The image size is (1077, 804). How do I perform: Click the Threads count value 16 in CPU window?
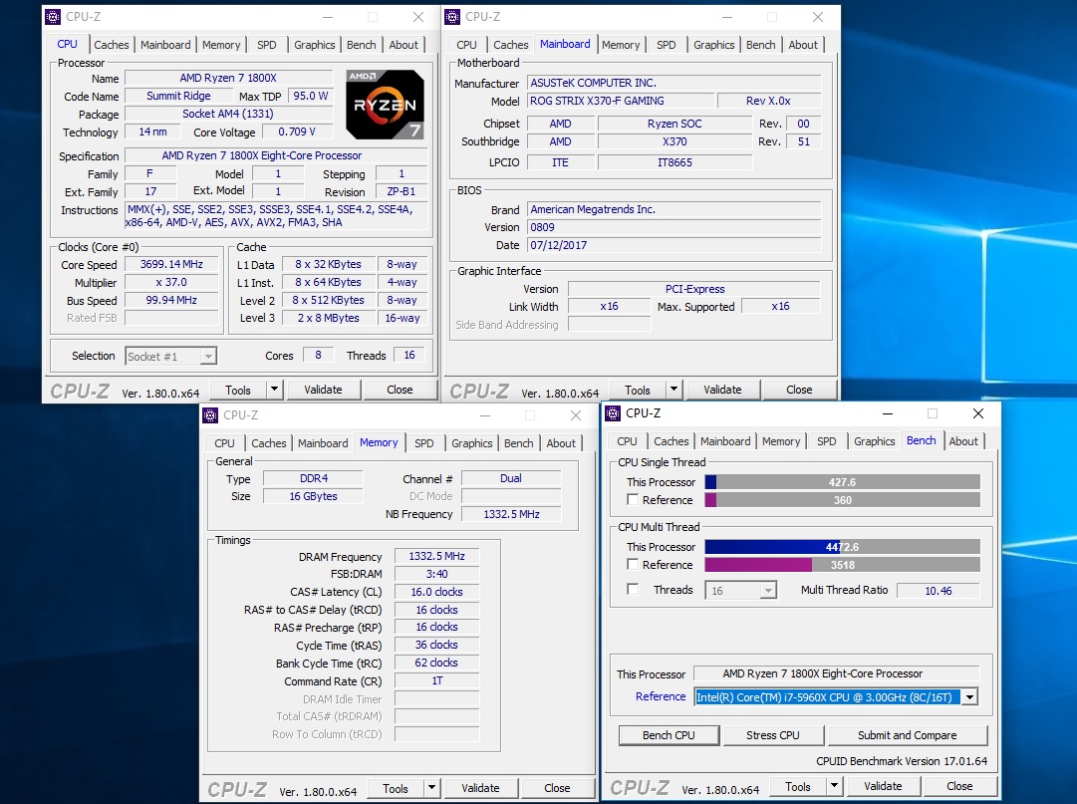coord(409,355)
